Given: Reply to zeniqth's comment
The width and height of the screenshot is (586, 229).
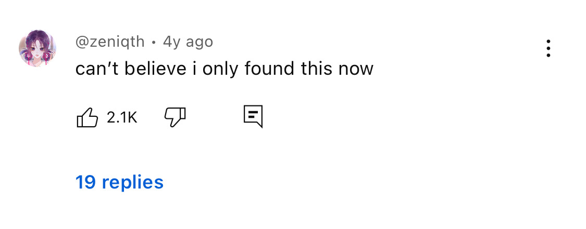Looking at the screenshot, I should click(x=253, y=117).
